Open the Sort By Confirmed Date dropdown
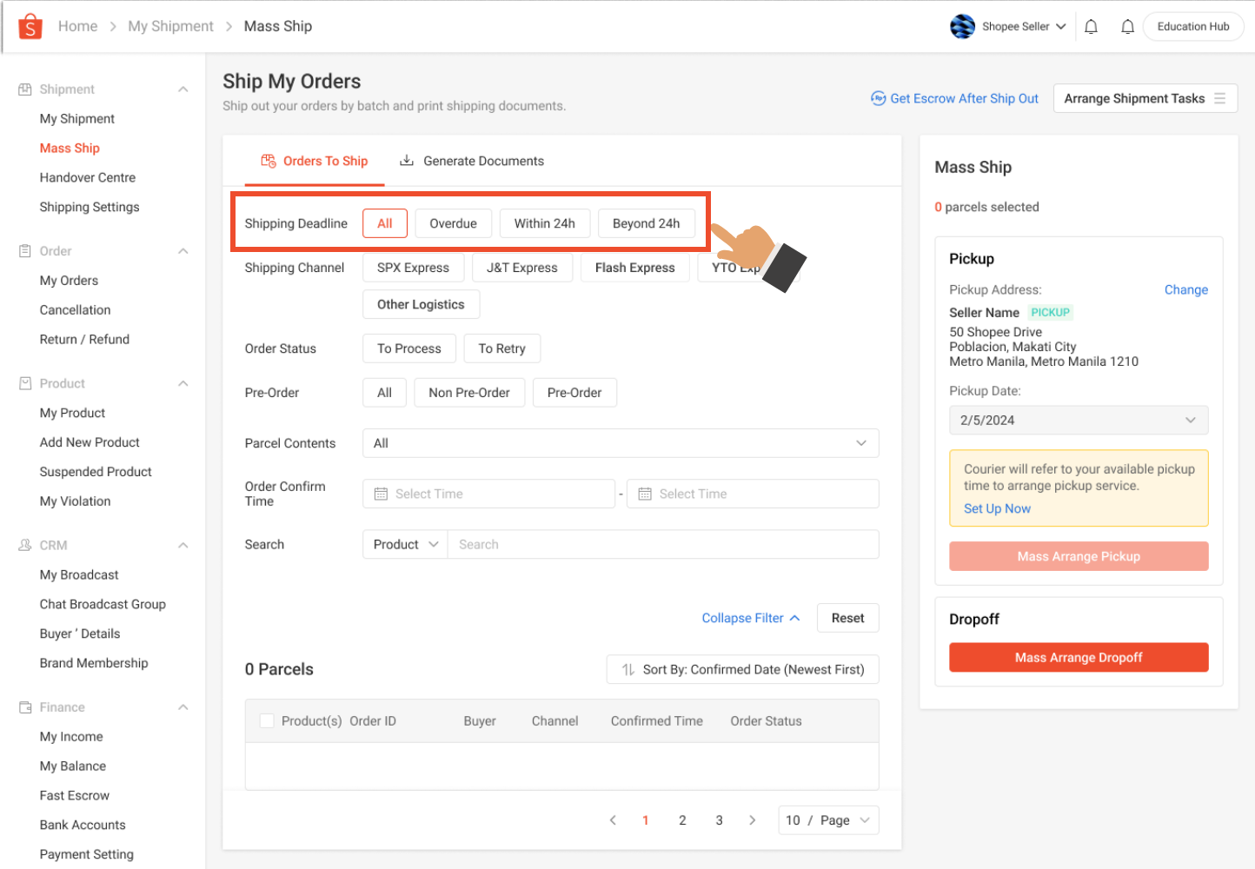 pyautogui.click(x=742, y=669)
